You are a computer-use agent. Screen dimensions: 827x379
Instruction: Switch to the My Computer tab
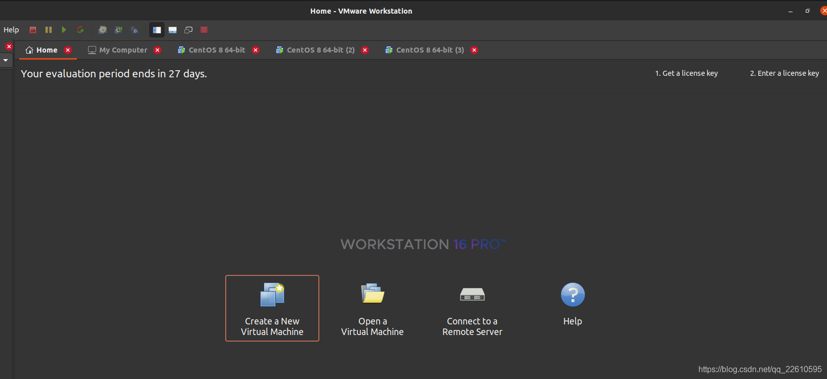[x=123, y=50]
